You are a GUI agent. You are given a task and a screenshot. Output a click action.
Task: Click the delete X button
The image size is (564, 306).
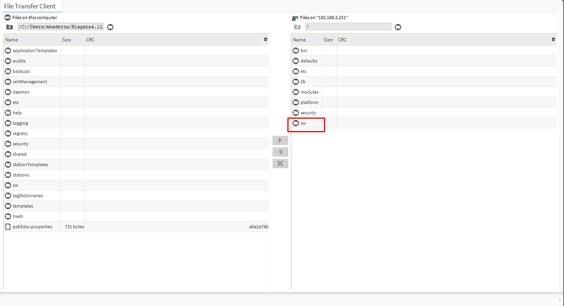[x=280, y=163]
